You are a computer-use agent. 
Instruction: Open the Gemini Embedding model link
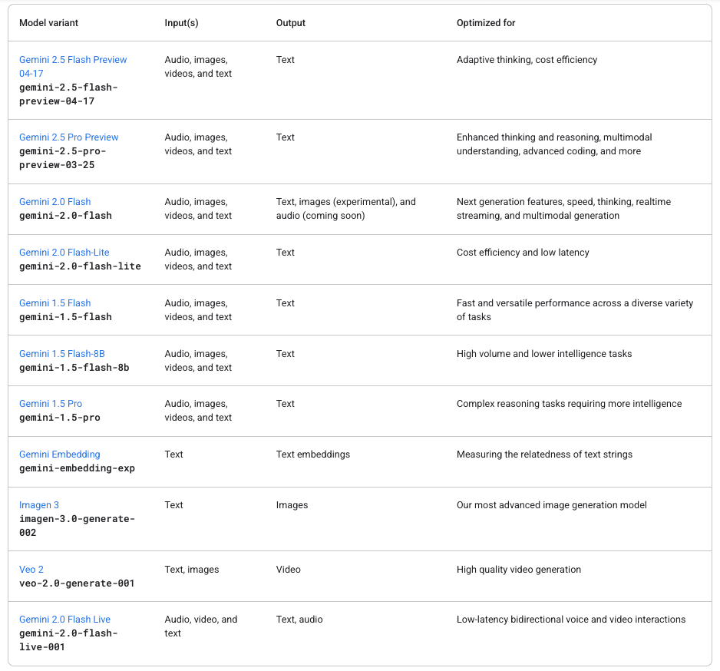pos(60,454)
